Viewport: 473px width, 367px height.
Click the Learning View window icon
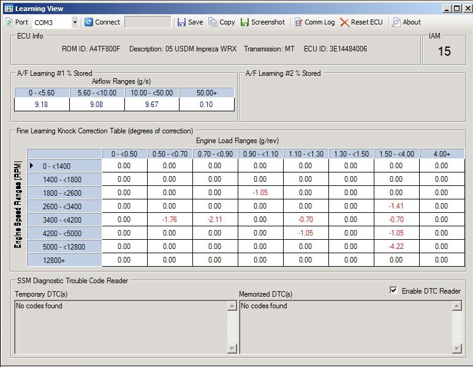pyautogui.click(x=9, y=9)
